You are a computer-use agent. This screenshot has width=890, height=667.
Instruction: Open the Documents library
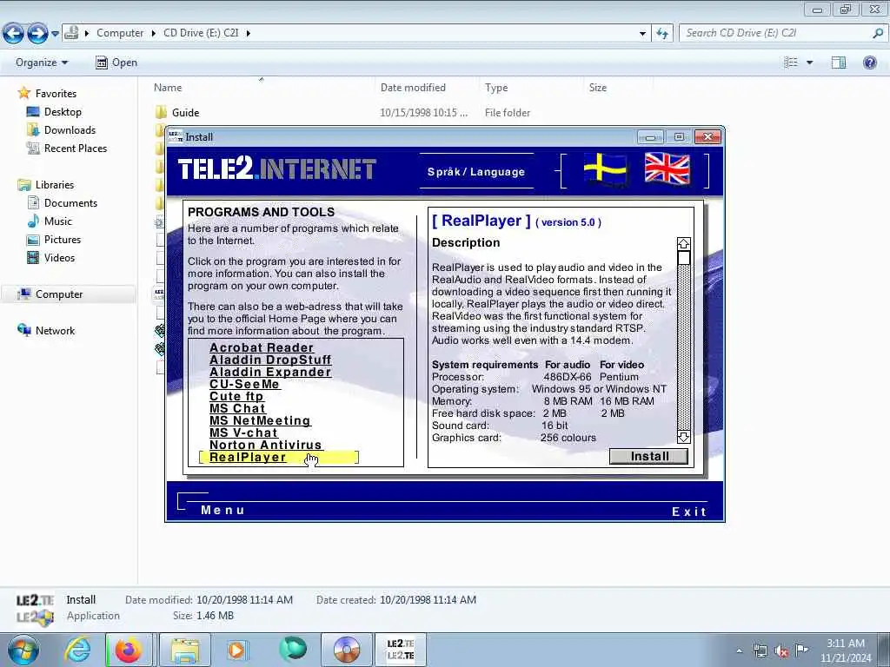coord(70,202)
